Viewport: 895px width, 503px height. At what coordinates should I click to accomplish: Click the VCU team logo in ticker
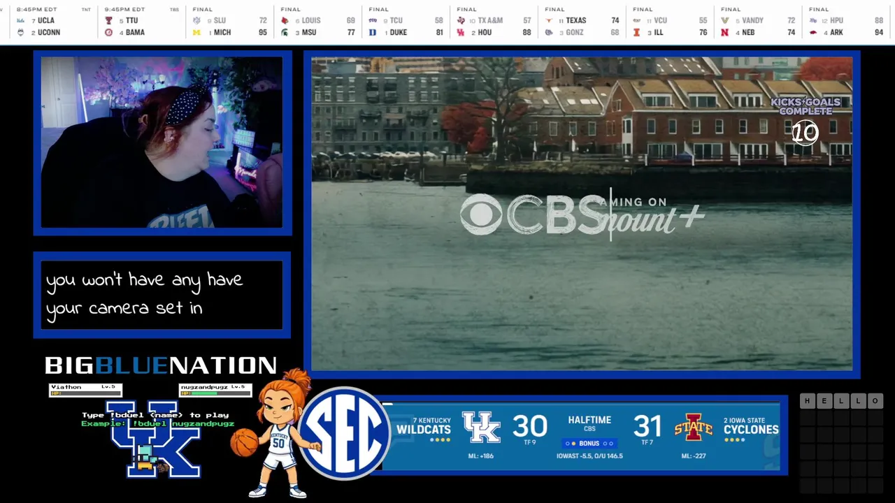[637, 21]
